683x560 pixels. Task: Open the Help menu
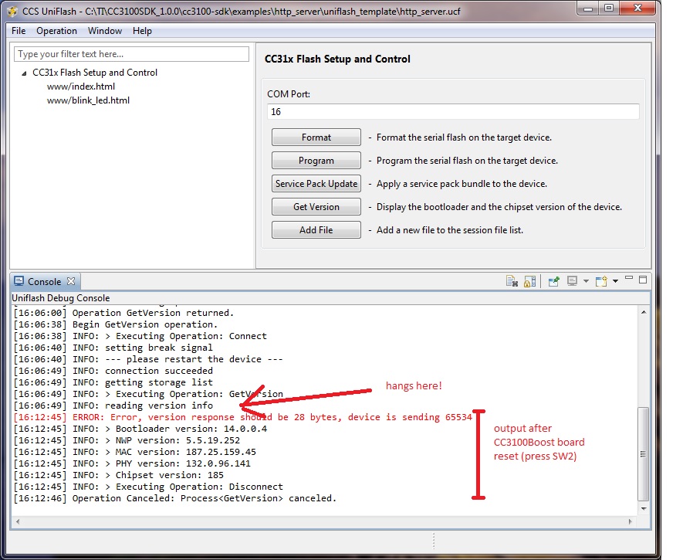[142, 31]
